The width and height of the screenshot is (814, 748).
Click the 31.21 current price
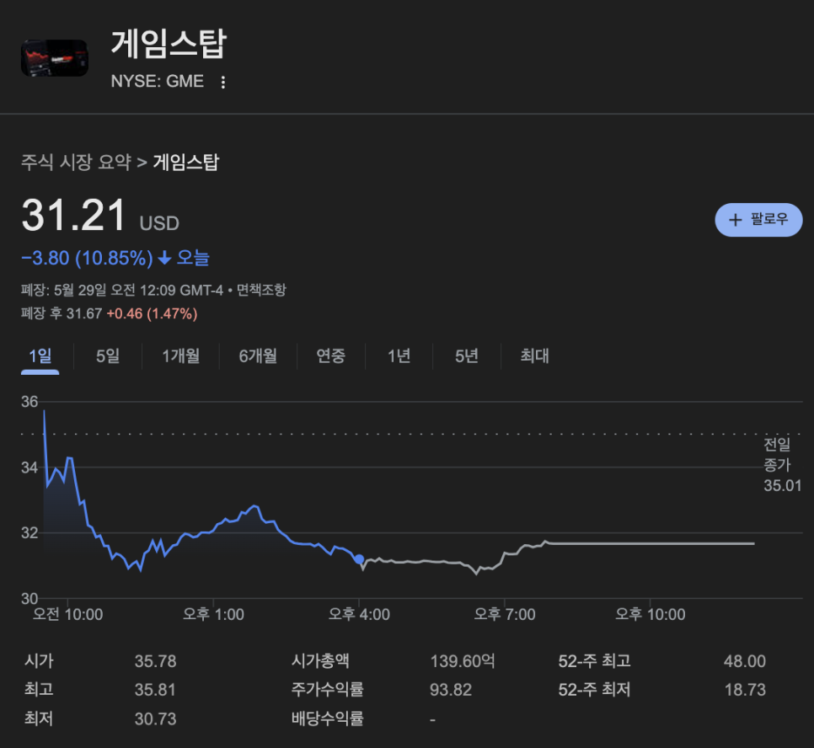[73, 215]
